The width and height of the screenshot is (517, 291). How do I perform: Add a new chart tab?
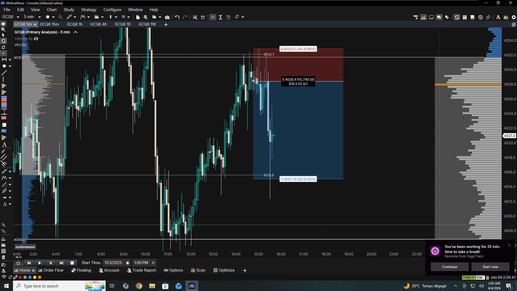166,25
